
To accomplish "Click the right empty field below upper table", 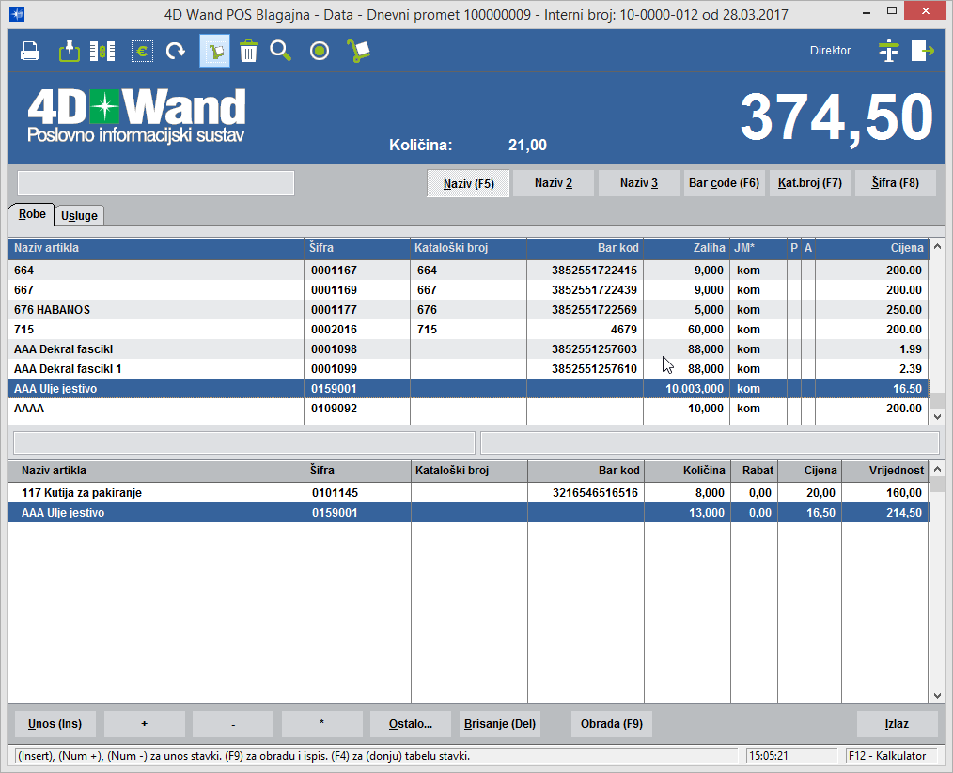I will click(x=710, y=442).
